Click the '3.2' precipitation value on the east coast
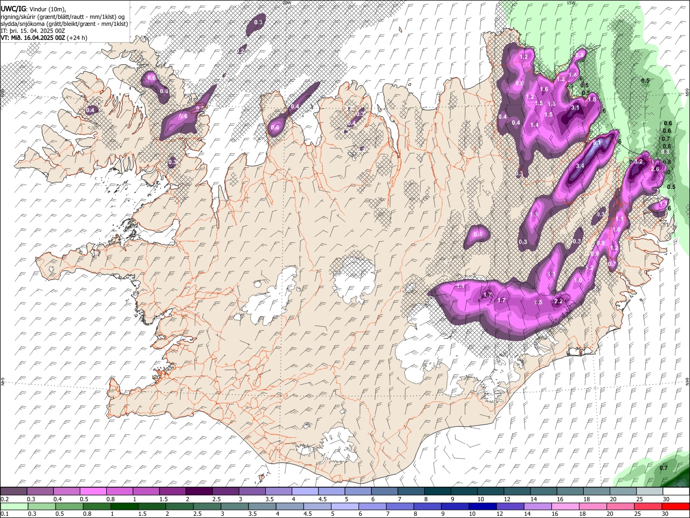Viewport: 690px width, 518px height. [639, 161]
